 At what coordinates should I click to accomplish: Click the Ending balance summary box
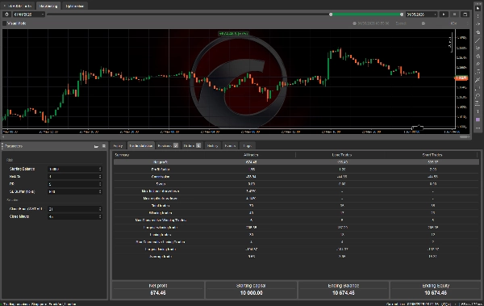tap(344, 290)
